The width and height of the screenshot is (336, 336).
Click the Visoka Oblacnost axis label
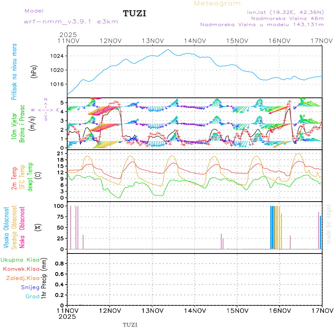(x=6, y=228)
